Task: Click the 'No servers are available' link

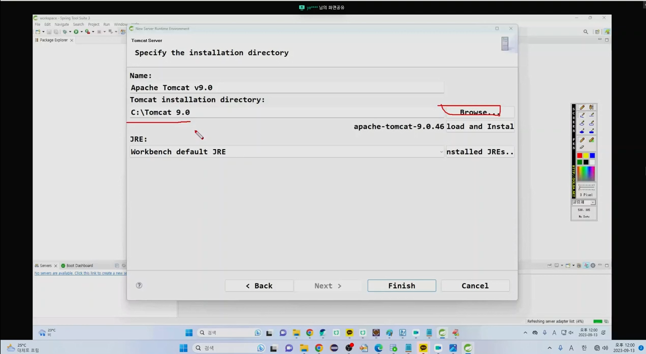Action: [x=80, y=273]
